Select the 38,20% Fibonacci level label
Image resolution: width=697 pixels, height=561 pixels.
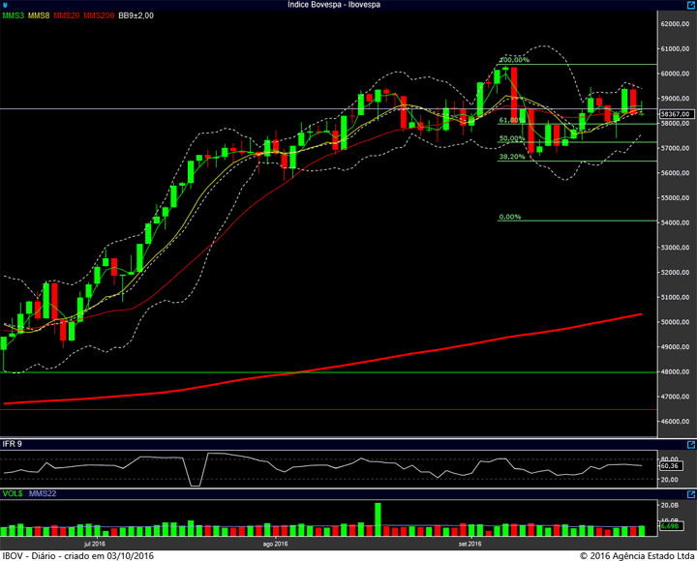click(512, 157)
